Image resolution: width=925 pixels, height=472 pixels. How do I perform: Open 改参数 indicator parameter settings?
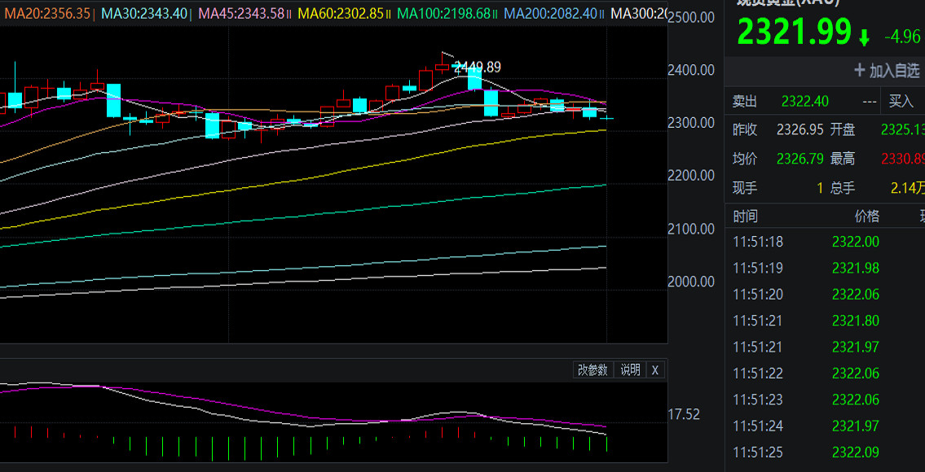(592, 369)
